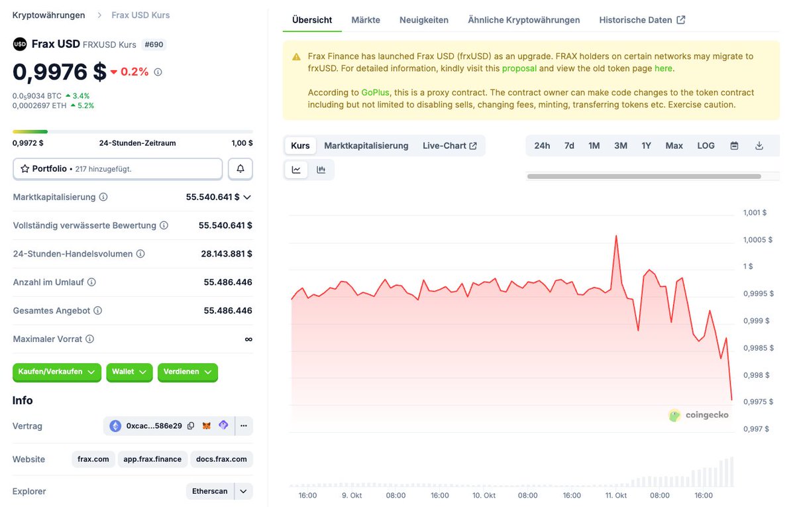Viewport: 795px width, 507px height.
Task: Select the 3M time range
Action: tap(621, 146)
